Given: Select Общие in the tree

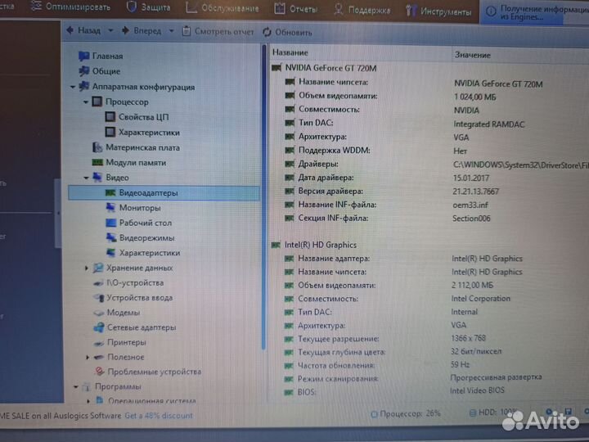Looking at the screenshot, I should 100,71.
